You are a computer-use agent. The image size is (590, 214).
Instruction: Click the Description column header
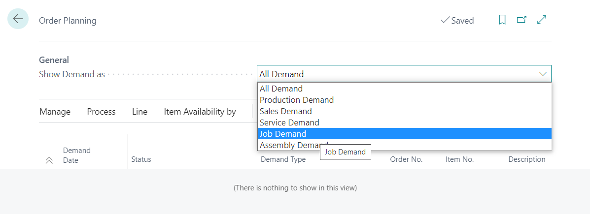pos(526,159)
